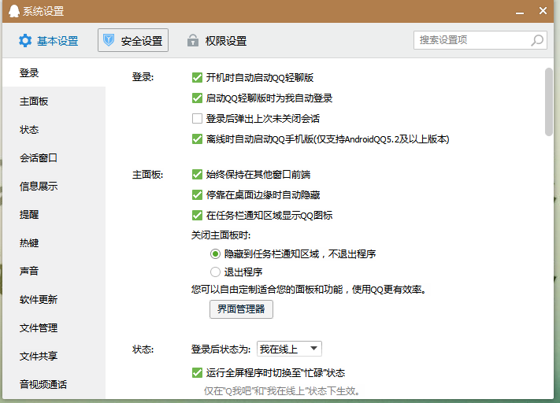The width and height of the screenshot is (560, 403).
Task: Open the 登录后状态为 我在线上 dropdown
Action: point(289,349)
